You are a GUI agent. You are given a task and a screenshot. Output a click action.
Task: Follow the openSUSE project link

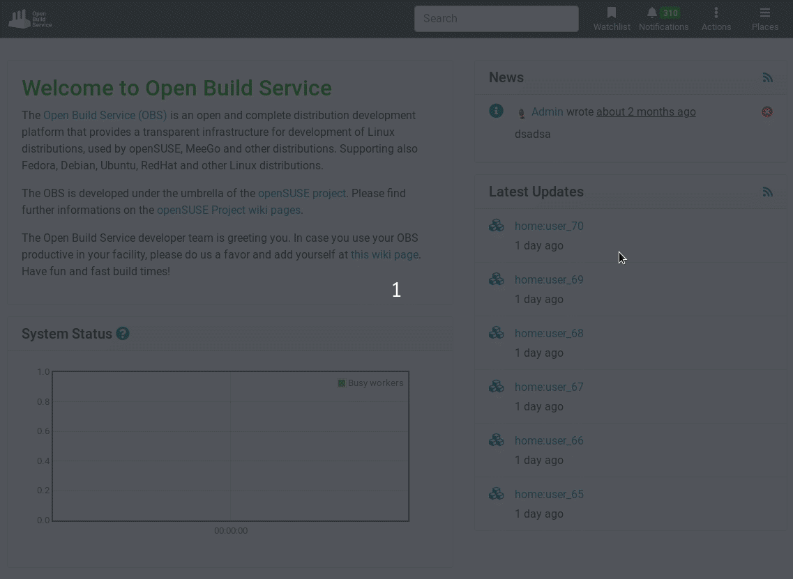303,193
